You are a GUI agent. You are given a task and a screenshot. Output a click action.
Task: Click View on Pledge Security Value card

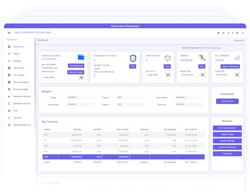coord(133,66)
